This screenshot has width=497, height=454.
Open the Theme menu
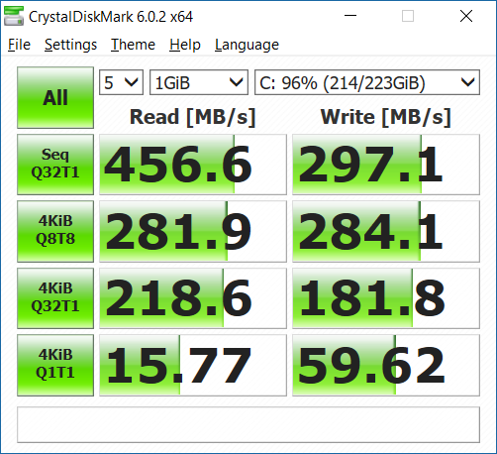[133, 45]
